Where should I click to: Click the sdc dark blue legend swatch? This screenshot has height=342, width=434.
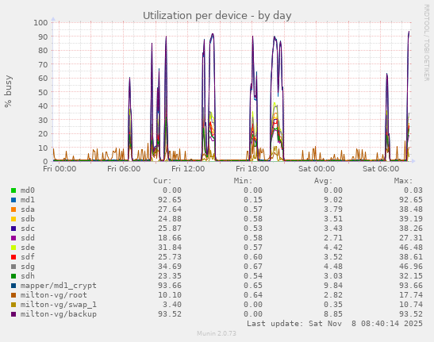(13, 229)
